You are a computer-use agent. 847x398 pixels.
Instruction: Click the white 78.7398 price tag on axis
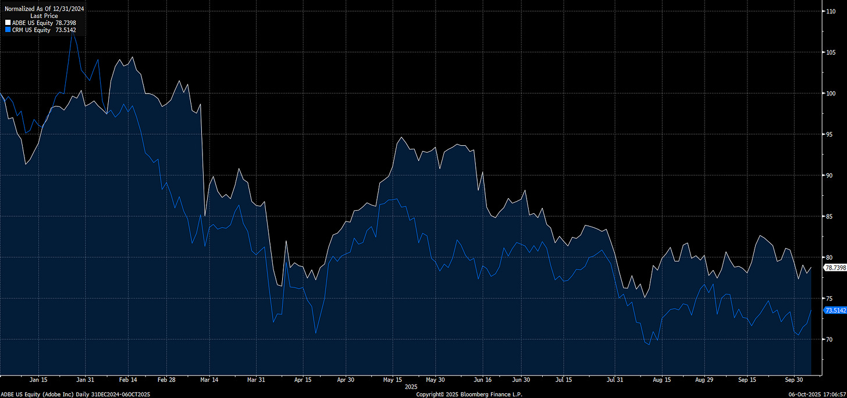pos(834,268)
